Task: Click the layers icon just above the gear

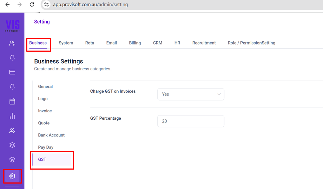Action: coord(12,160)
